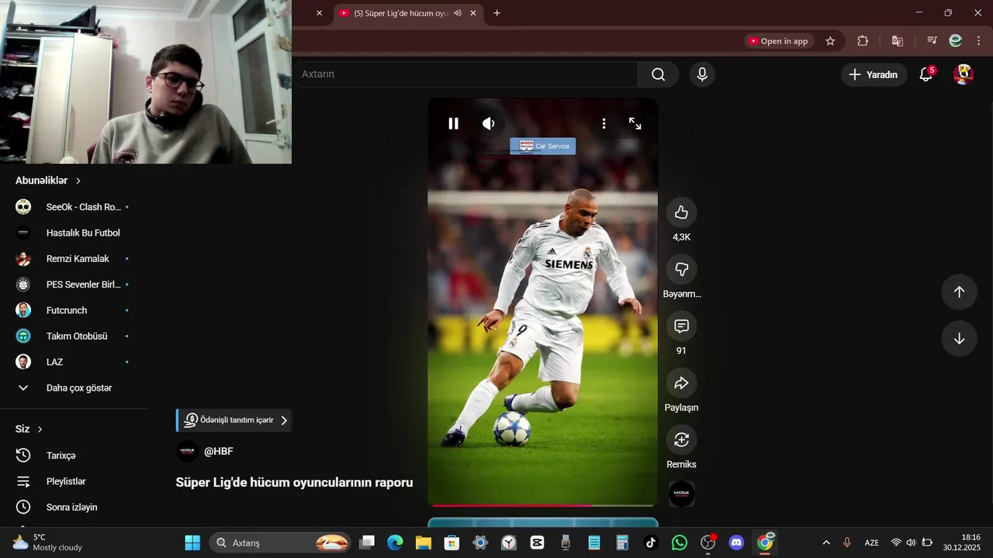
Task: Click Open in app in address bar
Action: 778,41
